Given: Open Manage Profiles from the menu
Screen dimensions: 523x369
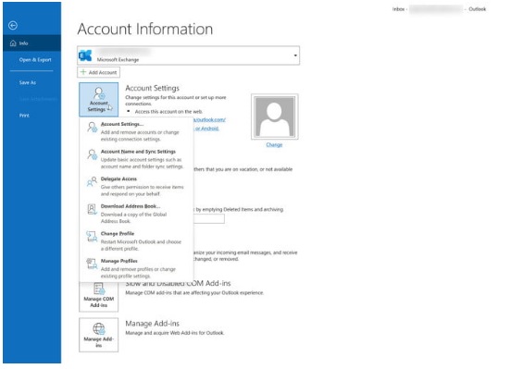Looking at the screenshot, I should tap(136, 268).
